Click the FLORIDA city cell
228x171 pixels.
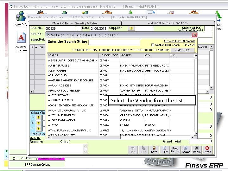pos(157,125)
